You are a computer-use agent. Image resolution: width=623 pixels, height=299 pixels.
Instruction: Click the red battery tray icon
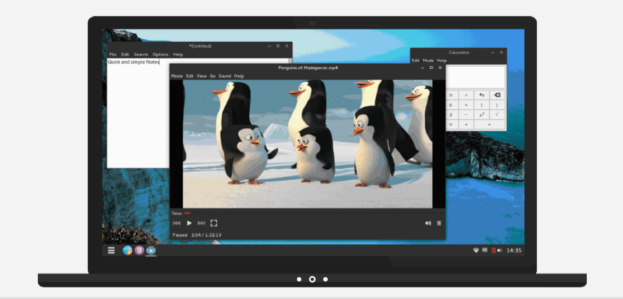[493, 250]
